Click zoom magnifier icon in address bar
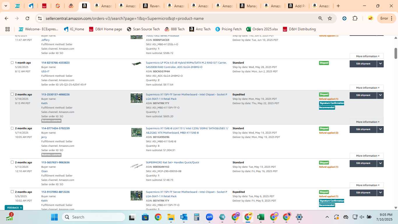Screen dimensions: 398x224 [320, 18]
